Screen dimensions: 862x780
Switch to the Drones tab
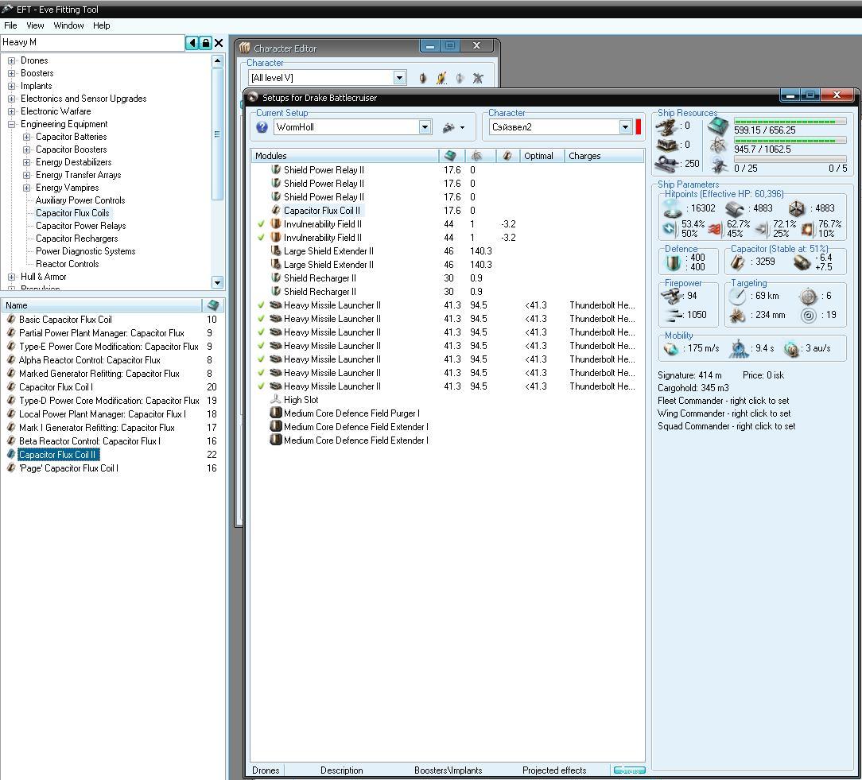coord(266,770)
